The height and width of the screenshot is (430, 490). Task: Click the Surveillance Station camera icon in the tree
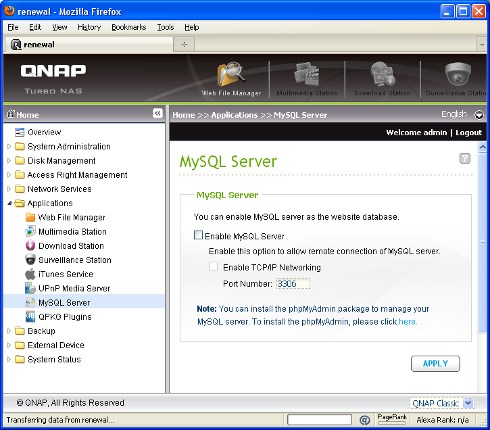pos(30,260)
